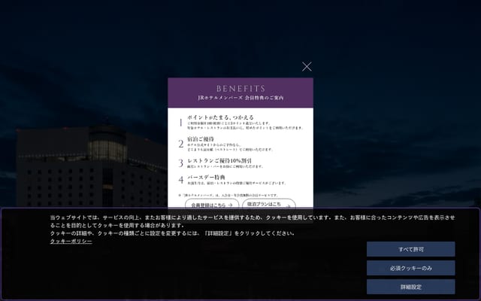Open the クッキーポリシー link
This screenshot has height=301, width=481.
(71, 242)
